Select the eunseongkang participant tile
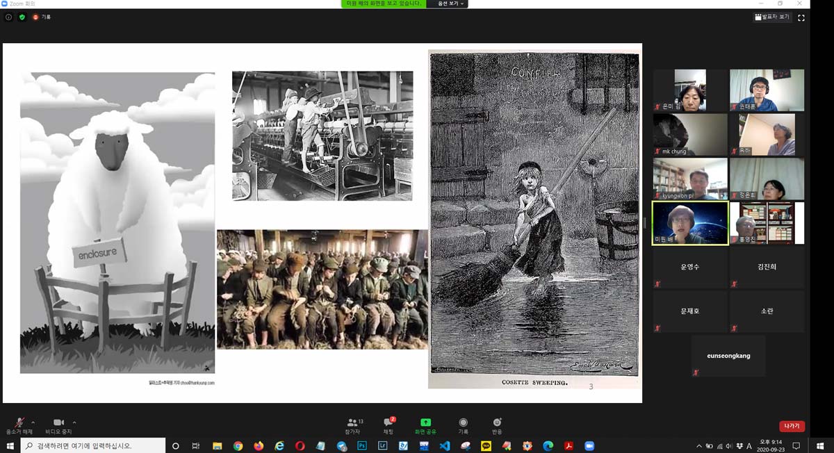This screenshot has height=453, width=834. pos(728,356)
